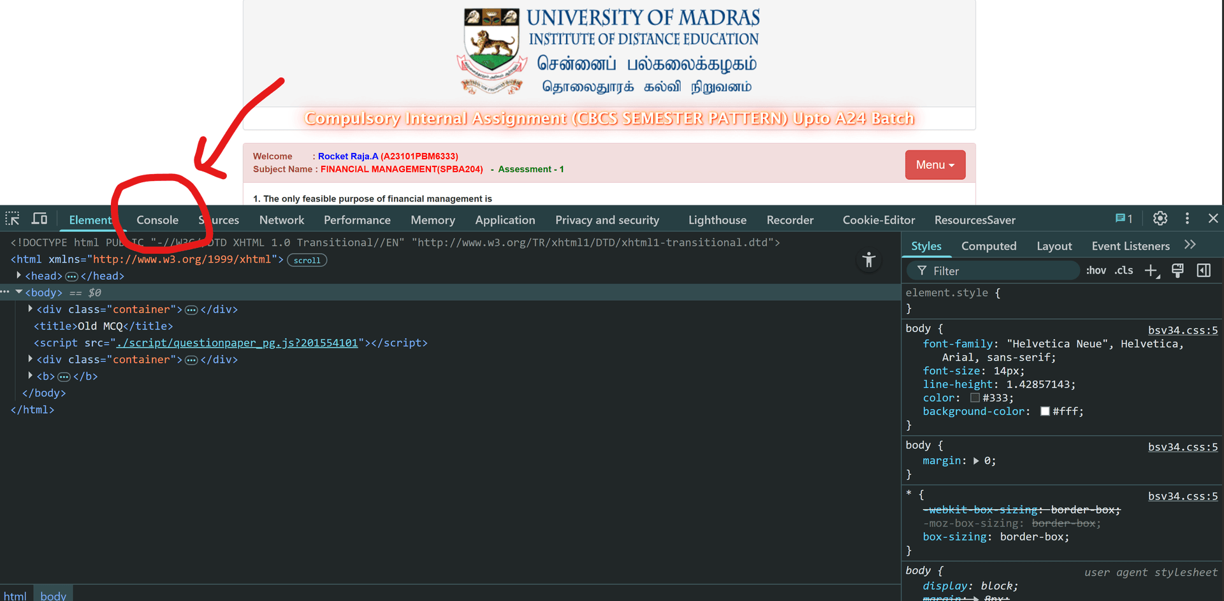Image resolution: width=1224 pixels, height=601 pixels.
Task: Expand the head element in the DOM tree
Action: (x=18, y=275)
